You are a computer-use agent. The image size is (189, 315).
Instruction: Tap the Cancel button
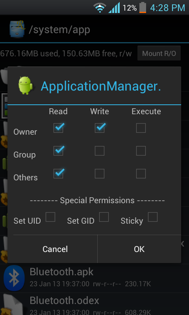[x=55, y=249]
